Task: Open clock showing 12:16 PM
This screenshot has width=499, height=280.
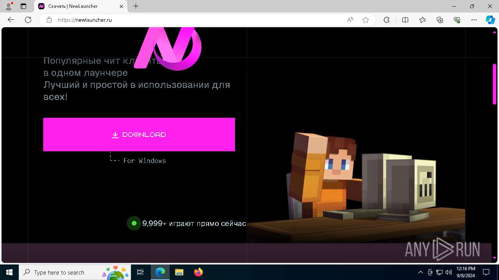Action: pyautogui.click(x=466, y=272)
